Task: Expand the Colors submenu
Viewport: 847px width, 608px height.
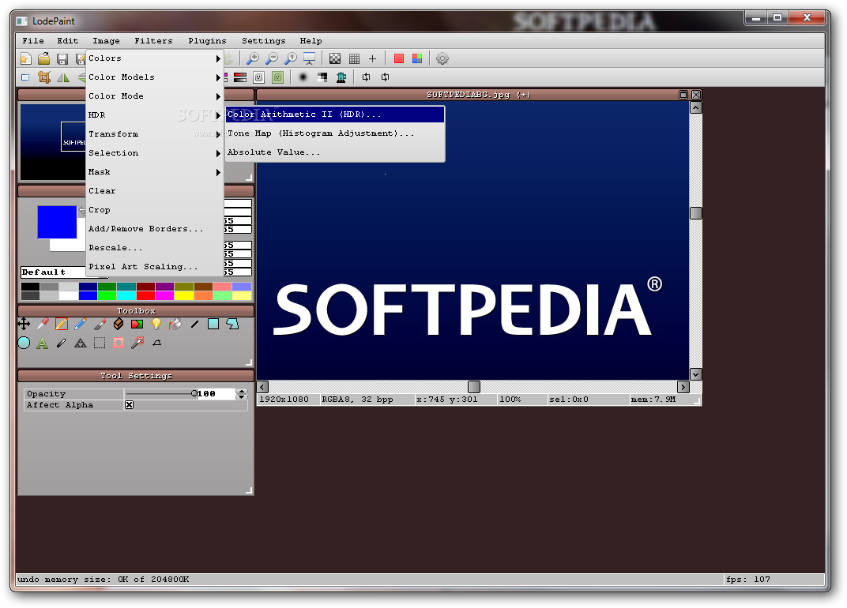Action: pos(155,58)
